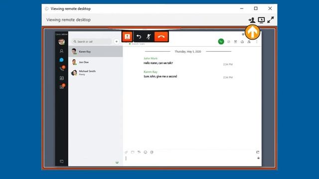Open Contacts in the dark sidebar
Image resolution: width=319 pixels, height=179 pixels.
[x=61, y=51]
